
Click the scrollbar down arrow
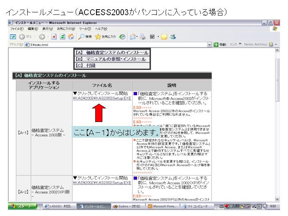[277, 199]
